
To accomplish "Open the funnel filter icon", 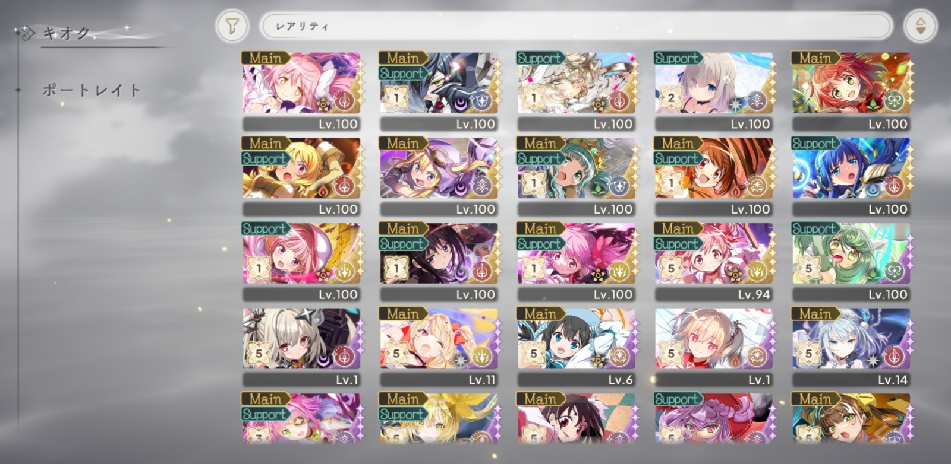I will pos(232,26).
